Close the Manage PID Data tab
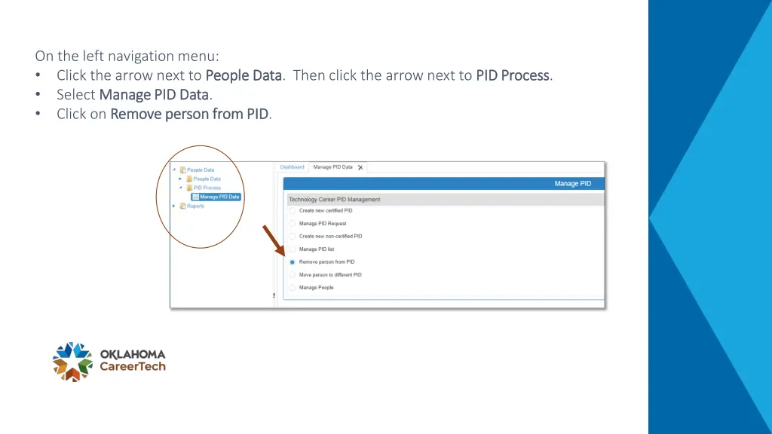Viewport: 772px width, 434px height. 360,167
